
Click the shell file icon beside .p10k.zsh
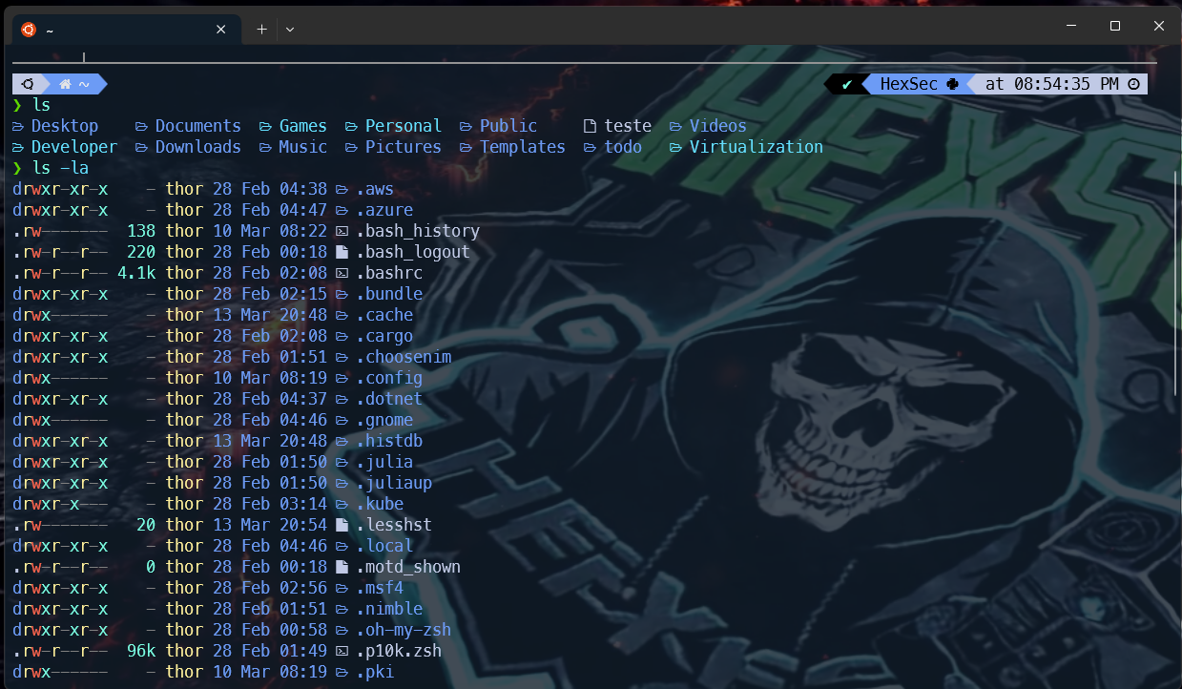(x=342, y=651)
